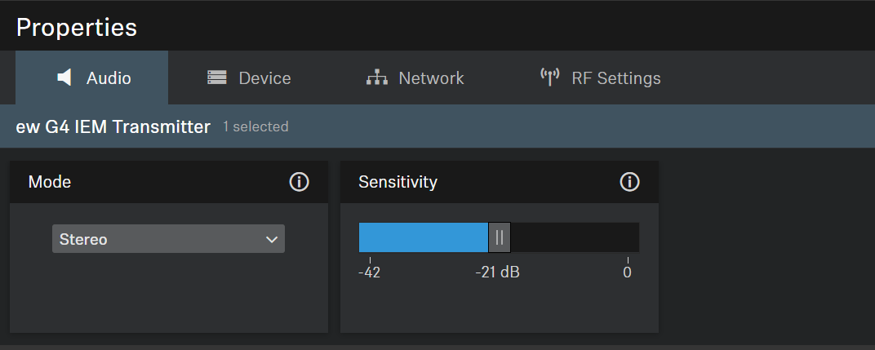
Task: Open the RF Settings tab label
Action: click(616, 78)
